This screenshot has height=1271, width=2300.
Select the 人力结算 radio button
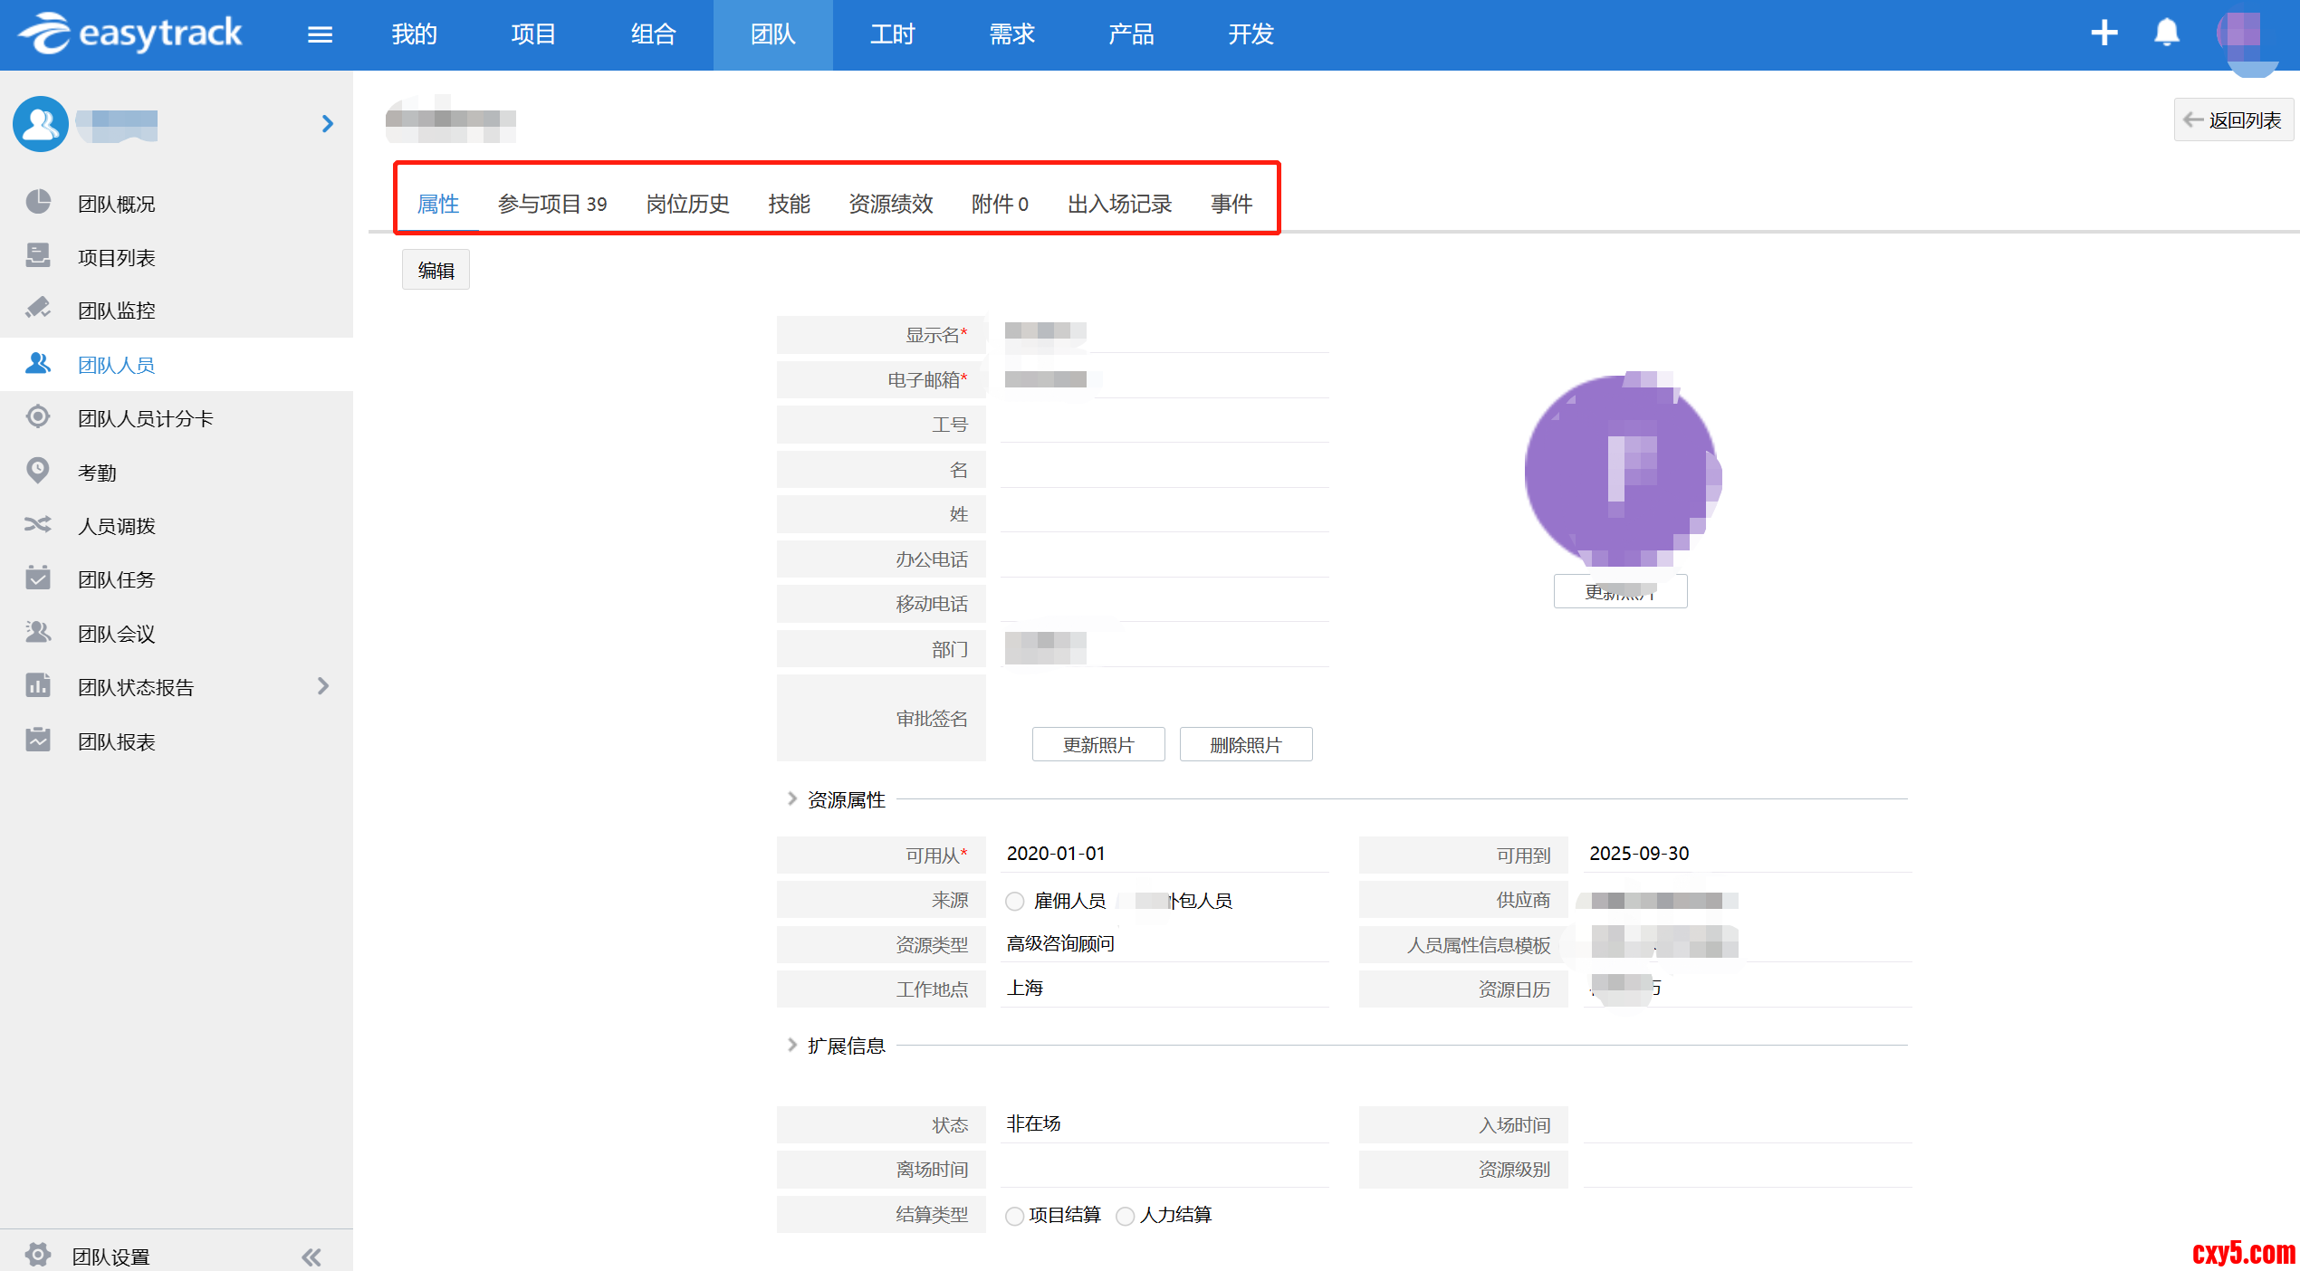tap(1125, 1216)
